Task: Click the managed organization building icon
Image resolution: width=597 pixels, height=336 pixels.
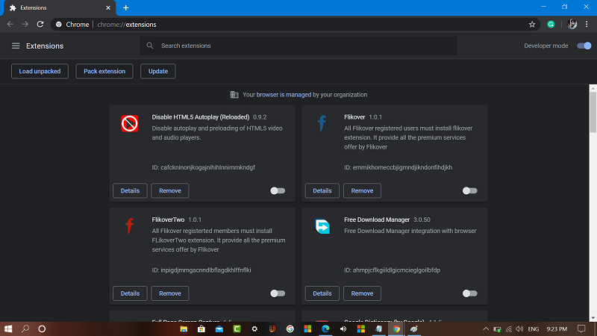Action: click(234, 95)
